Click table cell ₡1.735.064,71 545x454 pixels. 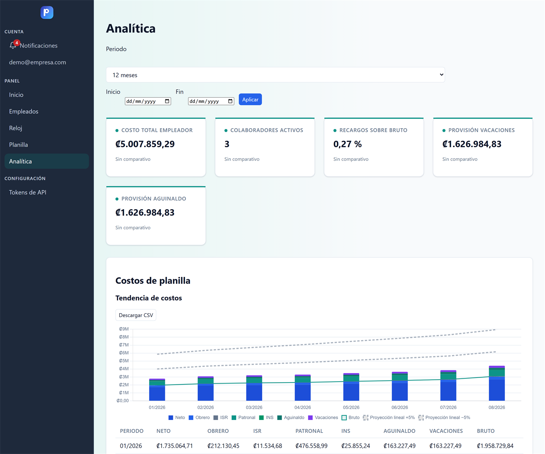[175, 446]
